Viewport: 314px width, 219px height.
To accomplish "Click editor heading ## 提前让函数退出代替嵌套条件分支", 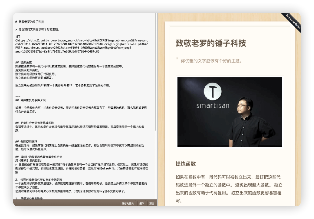I will [39, 157].
